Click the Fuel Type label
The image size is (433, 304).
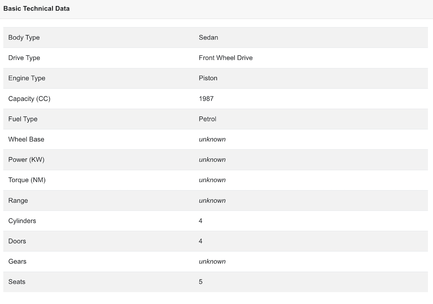(x=23, y=119)
